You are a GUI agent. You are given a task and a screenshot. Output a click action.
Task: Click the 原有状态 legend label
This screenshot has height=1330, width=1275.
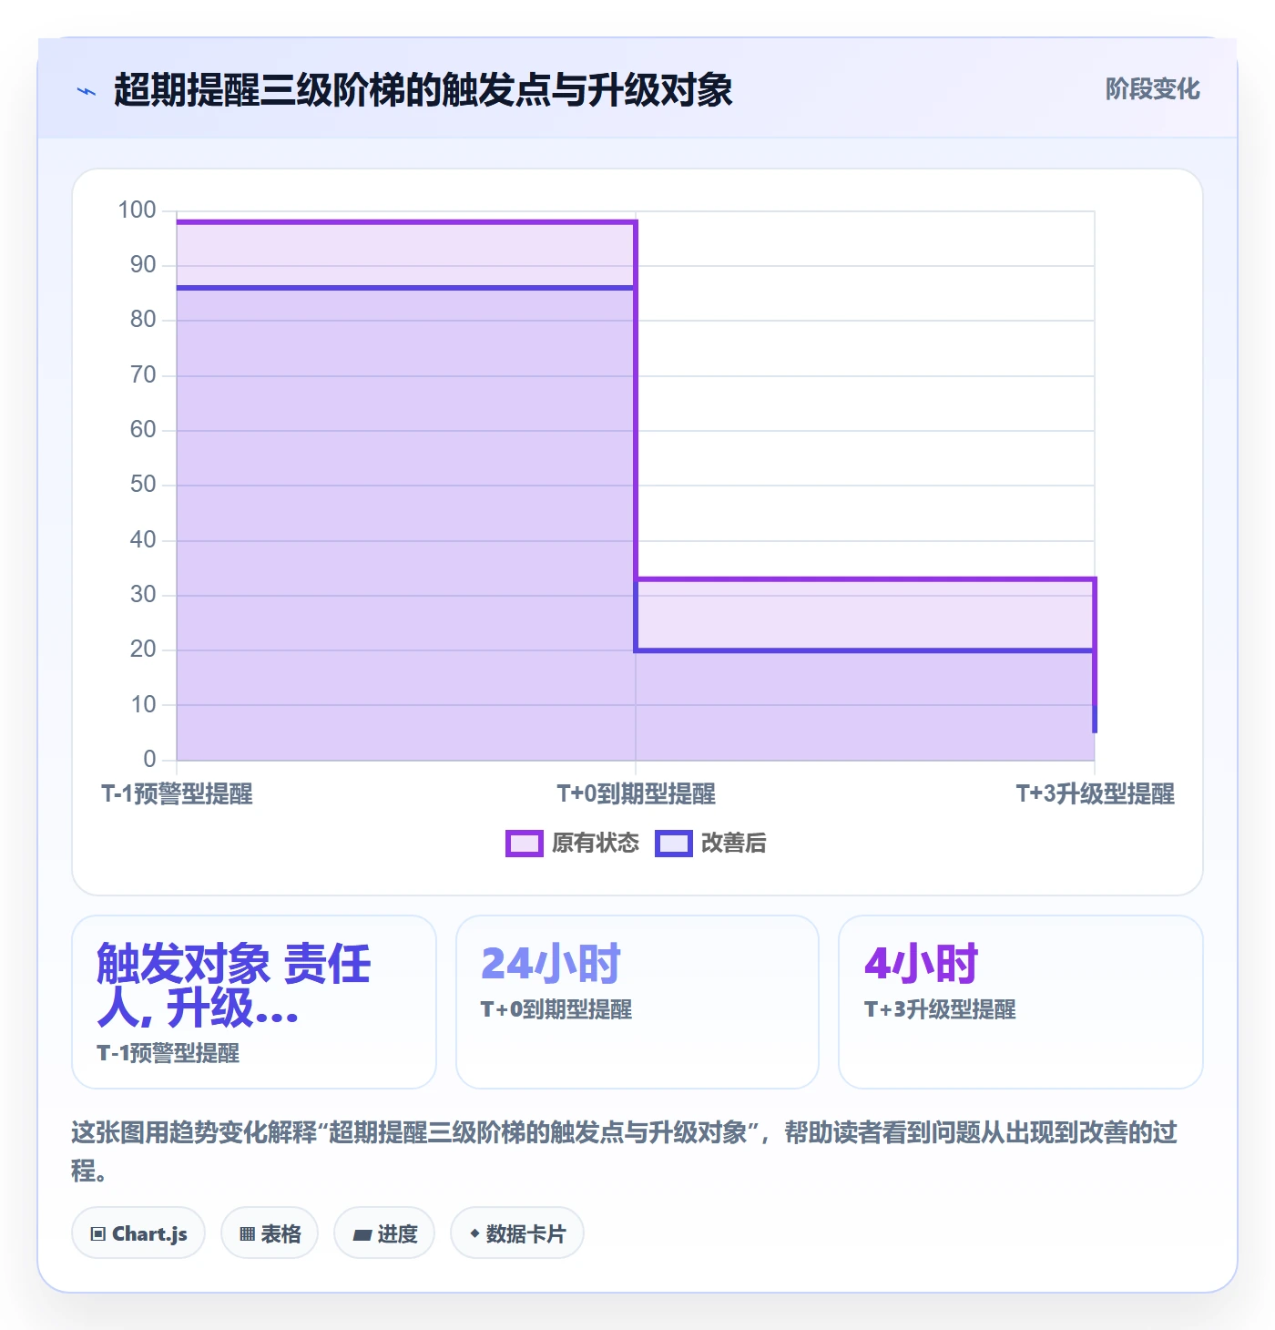(x=596, y=844)
